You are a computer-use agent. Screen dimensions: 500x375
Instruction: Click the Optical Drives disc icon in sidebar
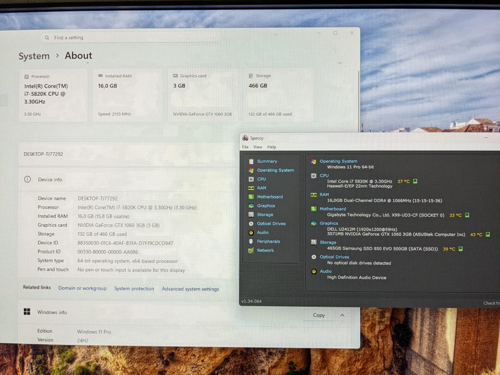(x=251, y=224)
